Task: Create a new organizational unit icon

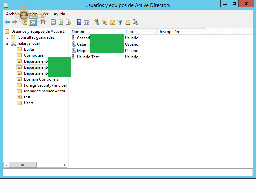Action: coord(112,22)
